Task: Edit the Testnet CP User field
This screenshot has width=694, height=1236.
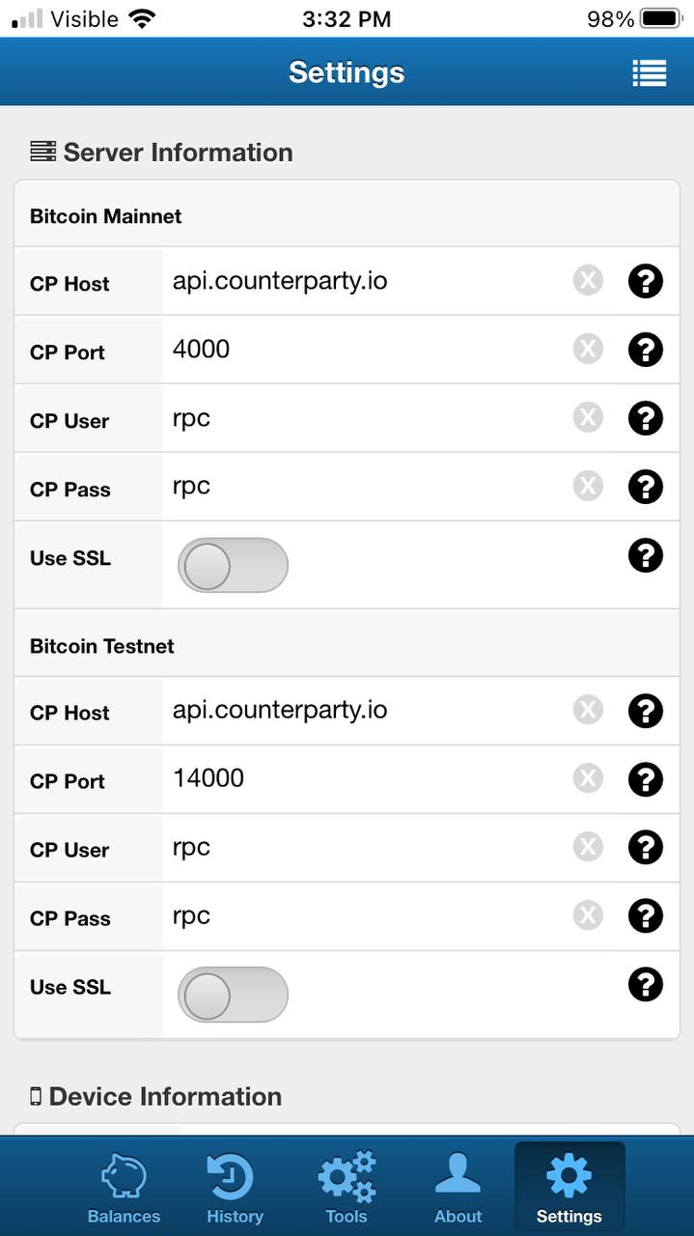Action: click(367, 847)
